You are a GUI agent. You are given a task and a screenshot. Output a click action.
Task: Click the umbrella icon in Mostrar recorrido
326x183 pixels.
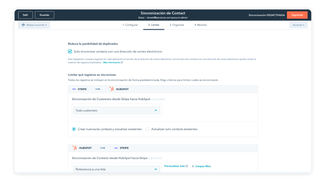[x=23, y=25]
